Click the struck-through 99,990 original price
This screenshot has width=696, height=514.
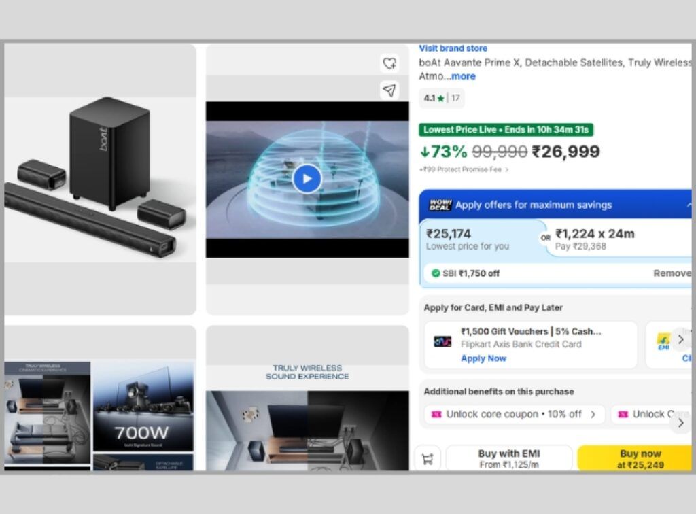[x=500, y=152]
